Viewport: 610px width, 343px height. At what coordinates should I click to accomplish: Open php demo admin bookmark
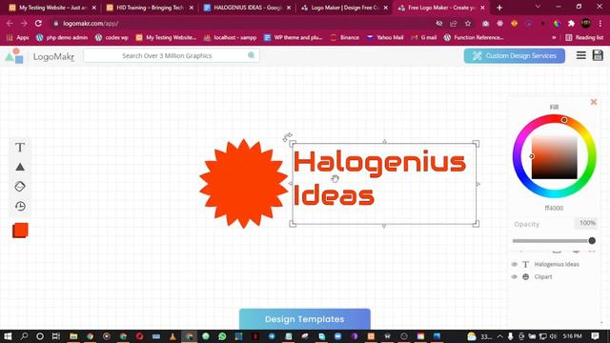coord(61,38)
